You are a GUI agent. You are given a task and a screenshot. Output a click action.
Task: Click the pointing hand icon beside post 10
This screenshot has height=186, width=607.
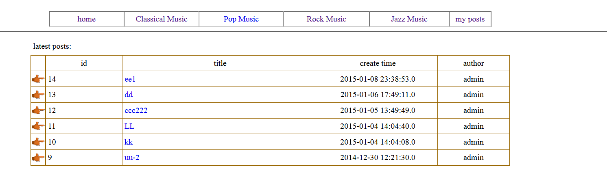[38, 142]
